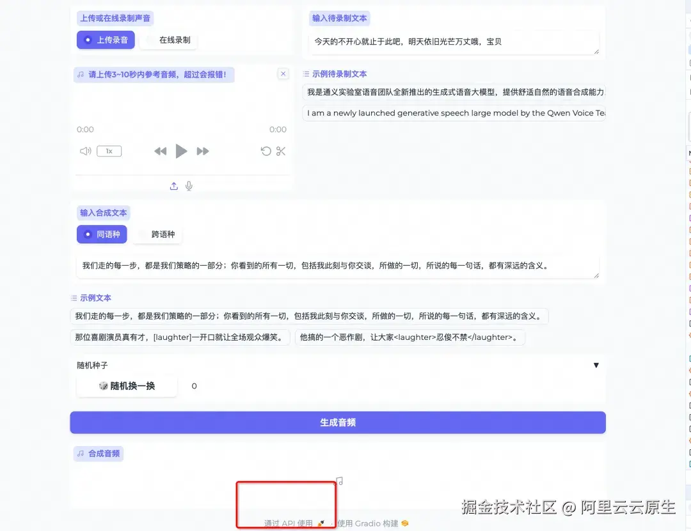Rewind audio with the skip-back icon
The width and height of the screenshot is (691, 531).
161,151
